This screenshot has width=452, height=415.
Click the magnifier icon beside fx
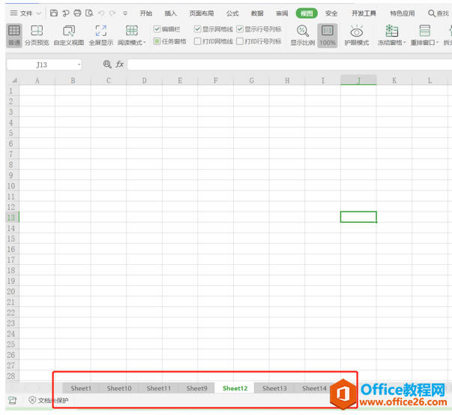(x=107, y=64)
